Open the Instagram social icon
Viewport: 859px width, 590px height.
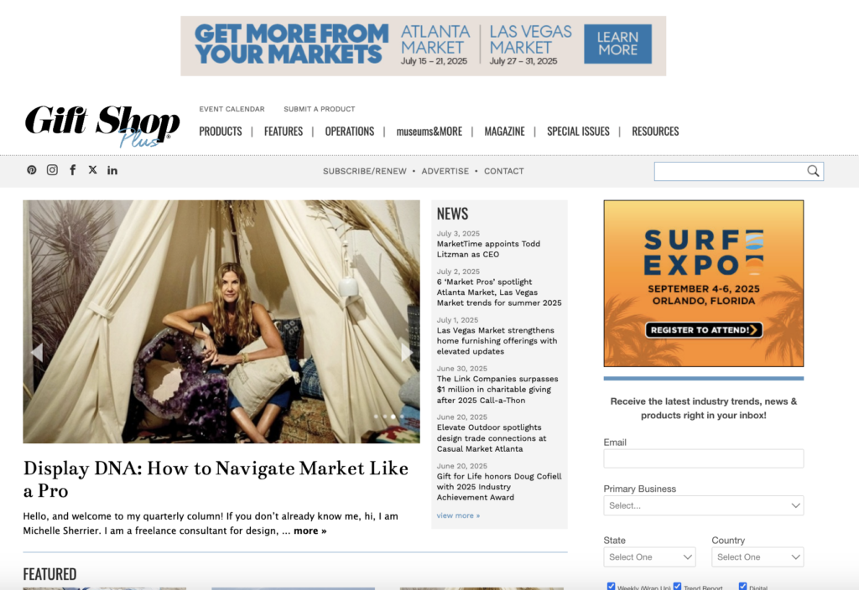pyautogui.click(x=52, y=170)
